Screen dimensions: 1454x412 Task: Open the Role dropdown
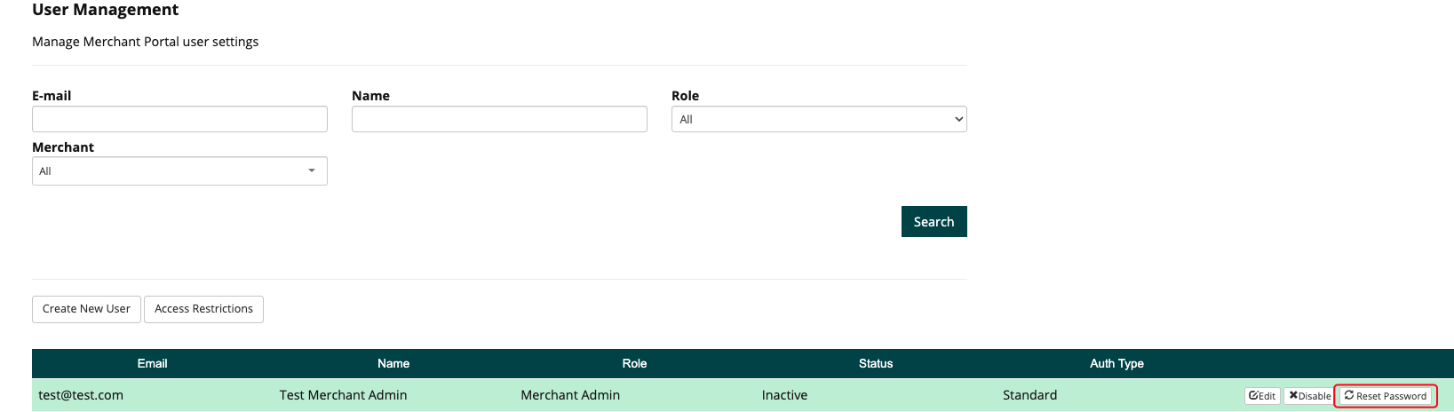point(819,119)
